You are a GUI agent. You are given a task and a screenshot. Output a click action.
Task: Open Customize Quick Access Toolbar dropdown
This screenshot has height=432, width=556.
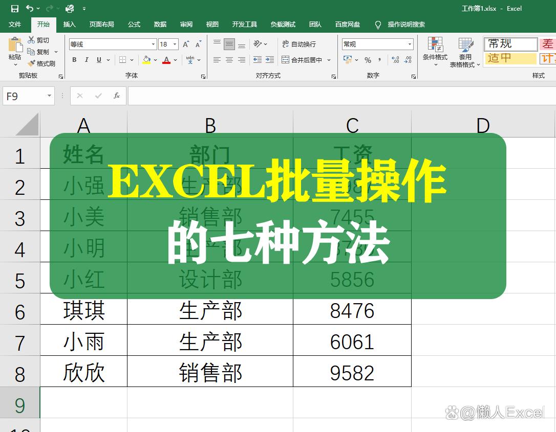tap(84, 9)
